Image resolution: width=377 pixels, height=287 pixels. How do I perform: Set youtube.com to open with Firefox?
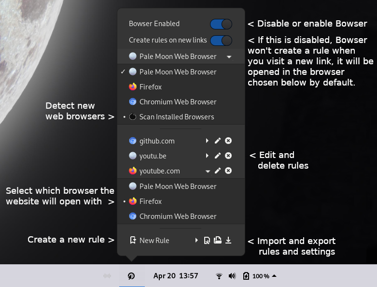tap(181, 201)
